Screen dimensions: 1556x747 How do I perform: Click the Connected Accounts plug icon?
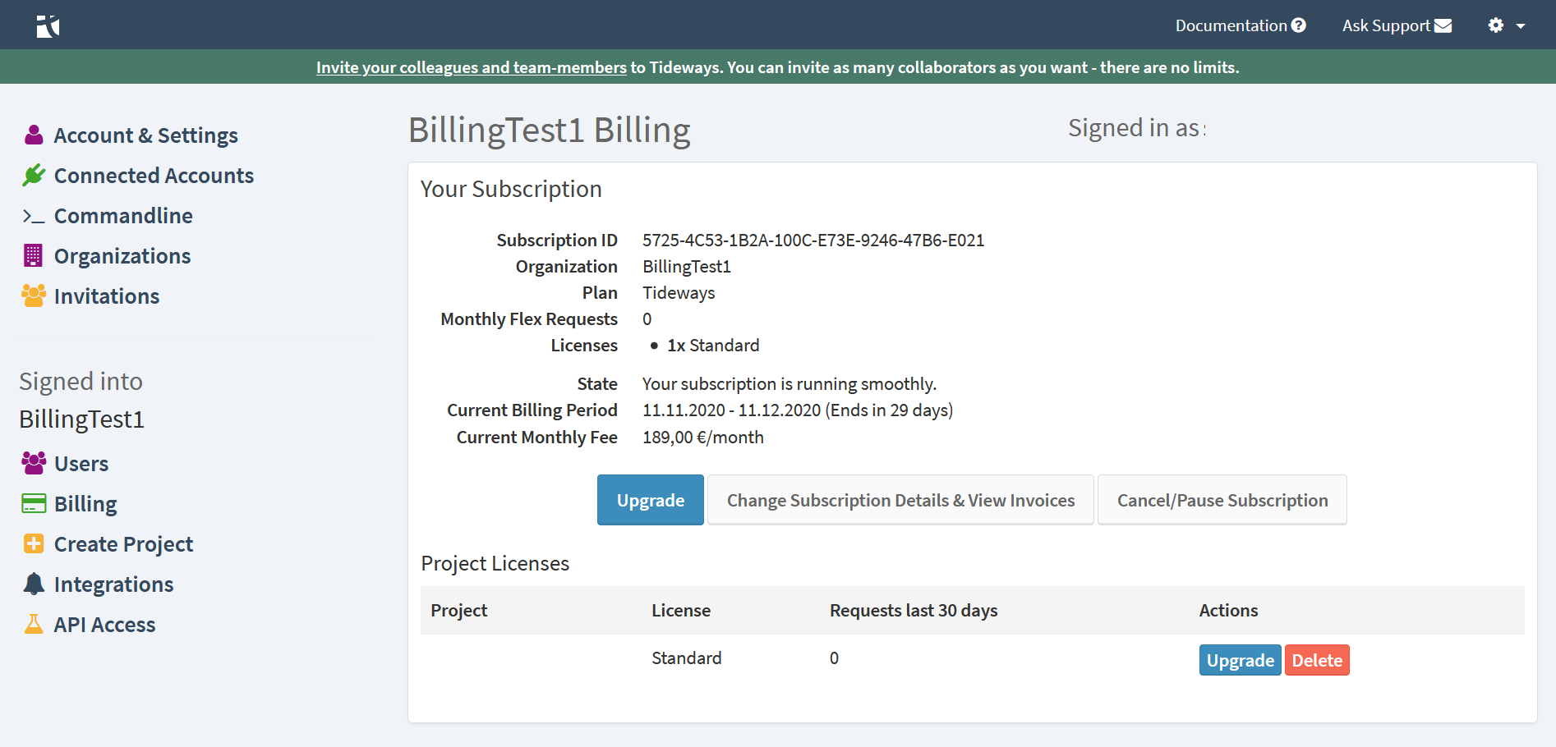tap(34, 175)
